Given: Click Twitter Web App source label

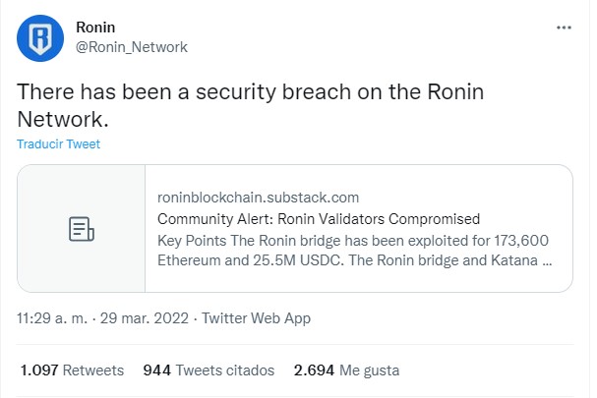Looking at the screenshot, I should click(x=256, y=318).
